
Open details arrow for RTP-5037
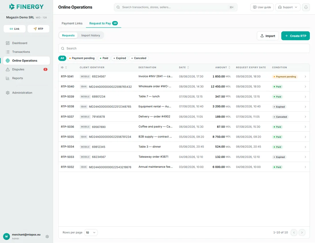tap(305, 117)
